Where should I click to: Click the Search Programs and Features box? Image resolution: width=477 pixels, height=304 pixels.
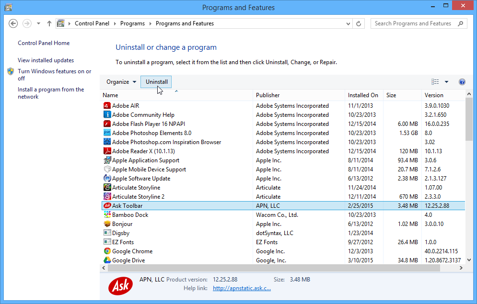(x=417, y=23)
